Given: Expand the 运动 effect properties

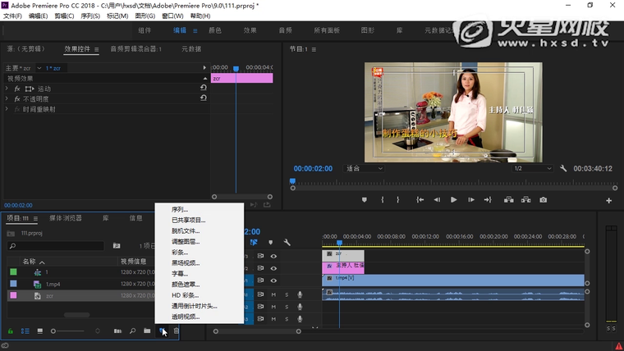Looking at the screenshot, I should 7,89.
